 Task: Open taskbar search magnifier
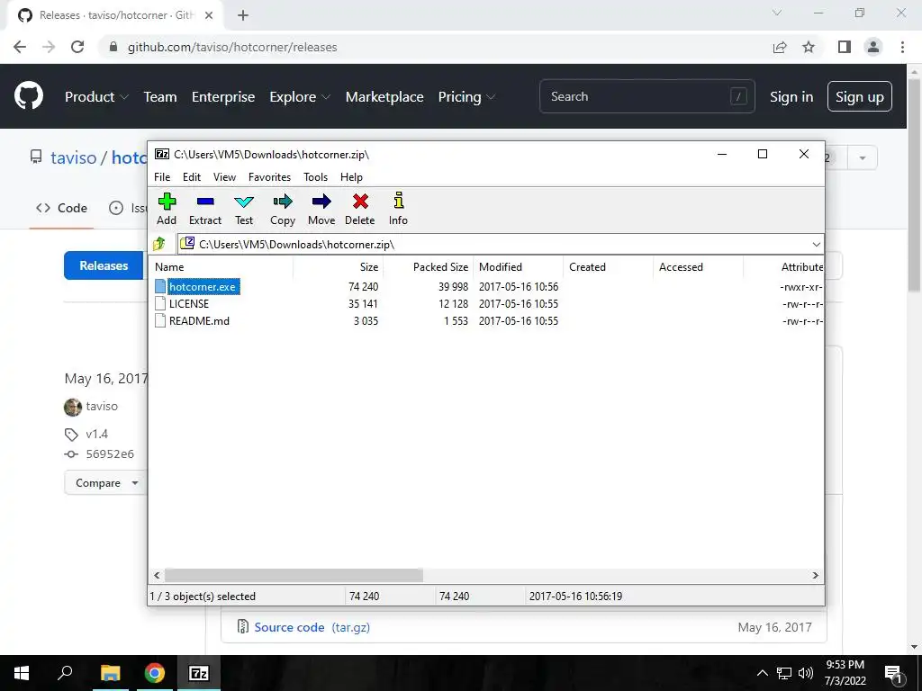tap(65, 672)
